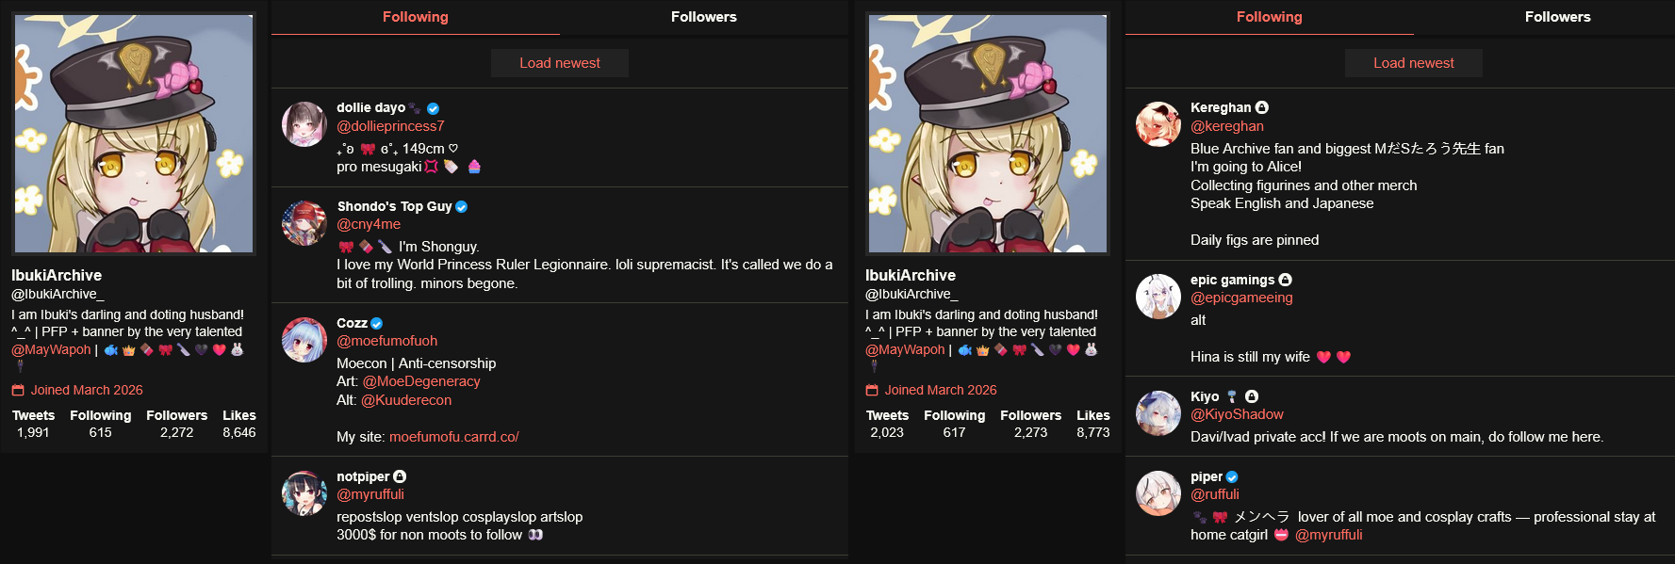
Task: Switch to the left panel Followers tab
Action: pos(704,17)
